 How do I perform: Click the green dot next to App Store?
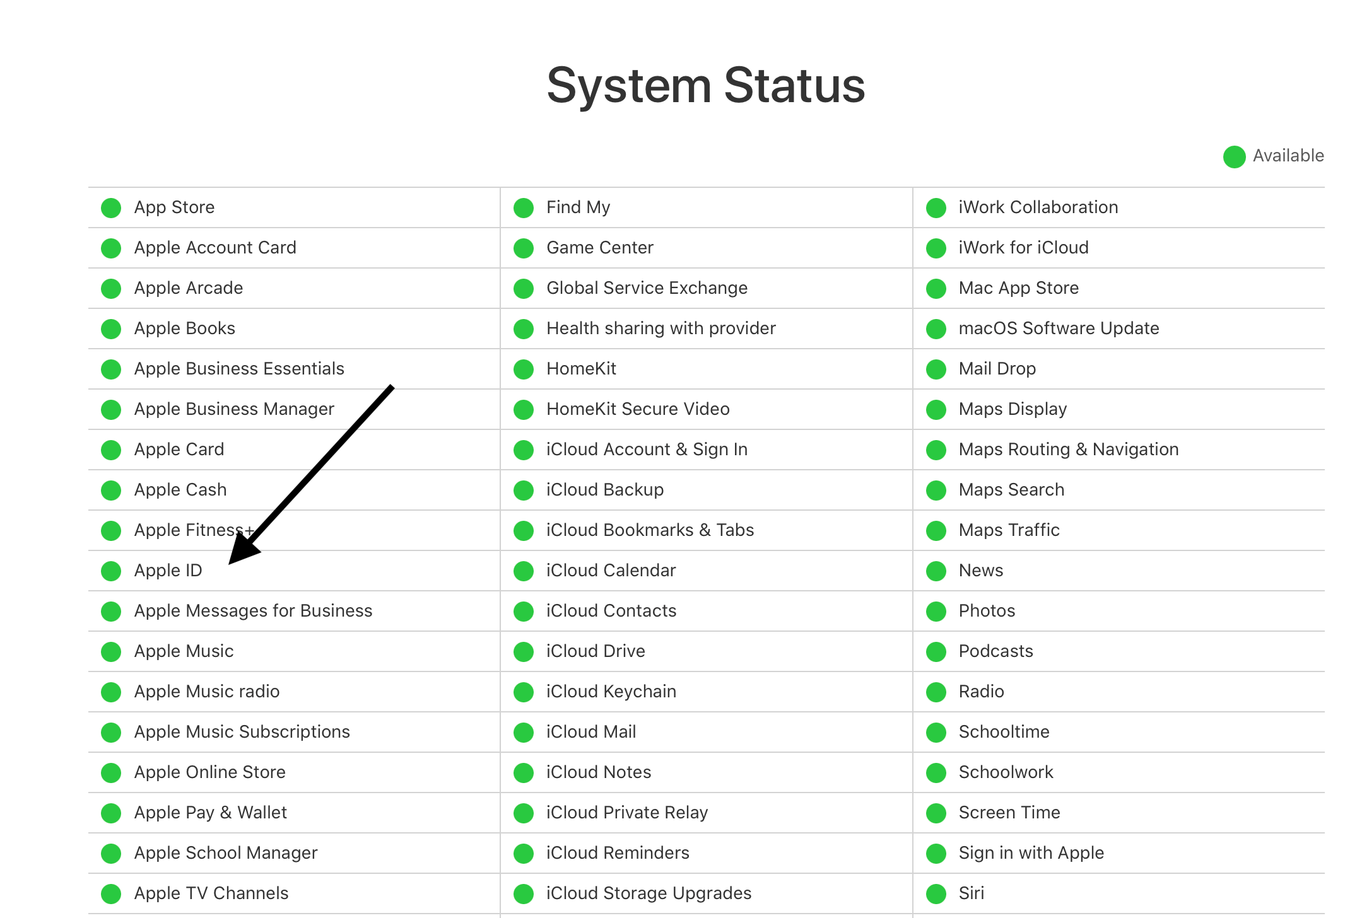coord(111,208)
